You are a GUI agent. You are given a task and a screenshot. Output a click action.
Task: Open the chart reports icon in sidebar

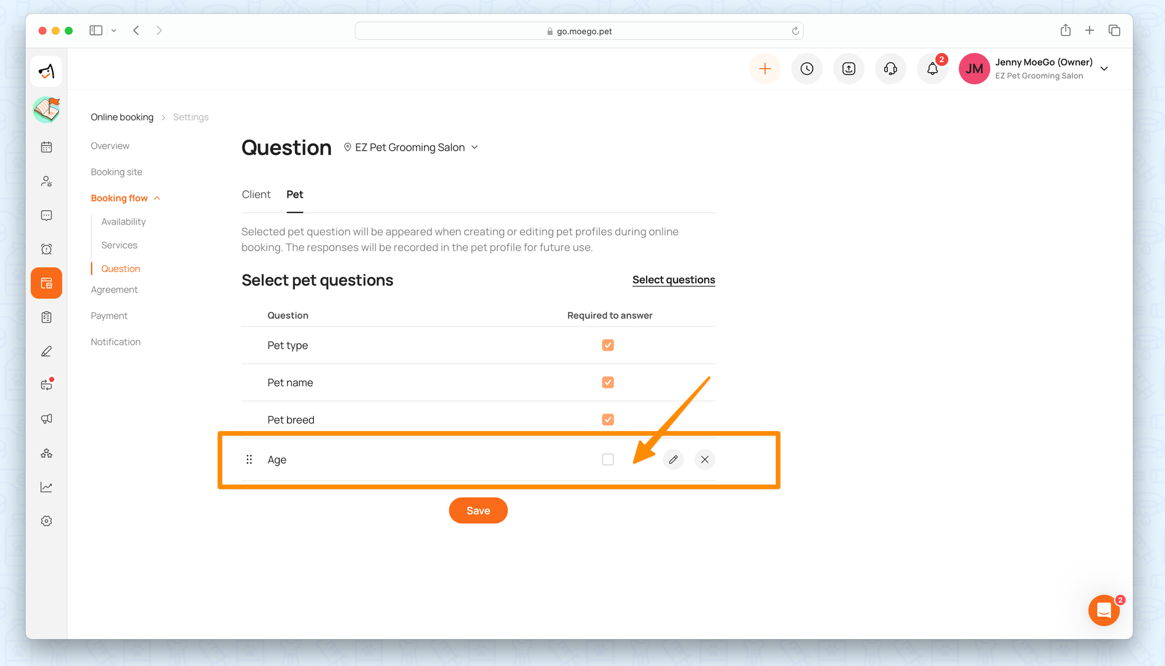(47, 487)
